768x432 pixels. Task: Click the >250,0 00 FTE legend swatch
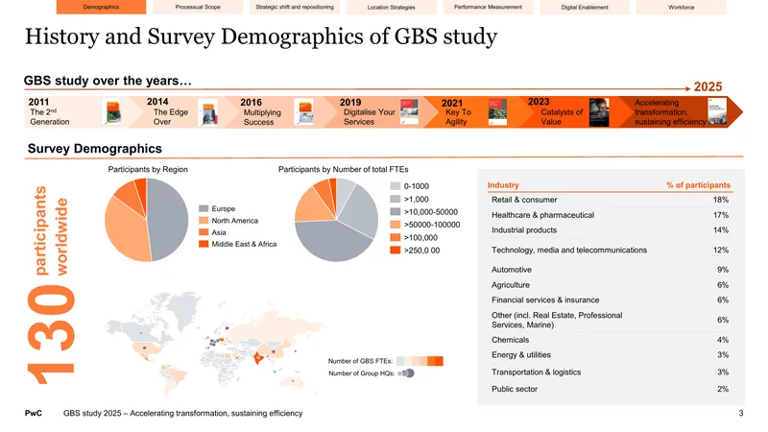pos(396,251)
